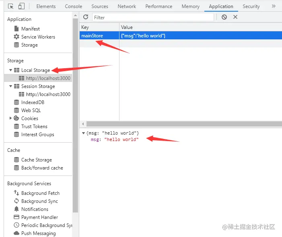Activate the inspect element picker icon

[10, 6]
